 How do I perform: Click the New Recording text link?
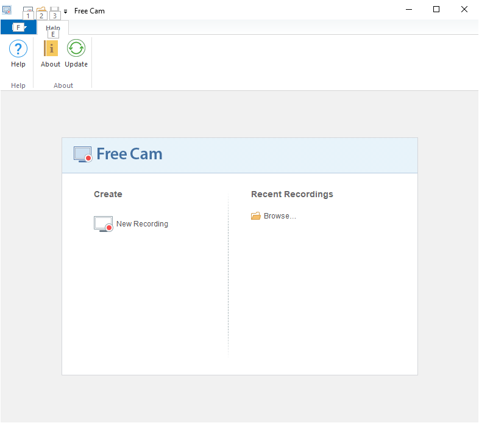click(x=142, y=224)
